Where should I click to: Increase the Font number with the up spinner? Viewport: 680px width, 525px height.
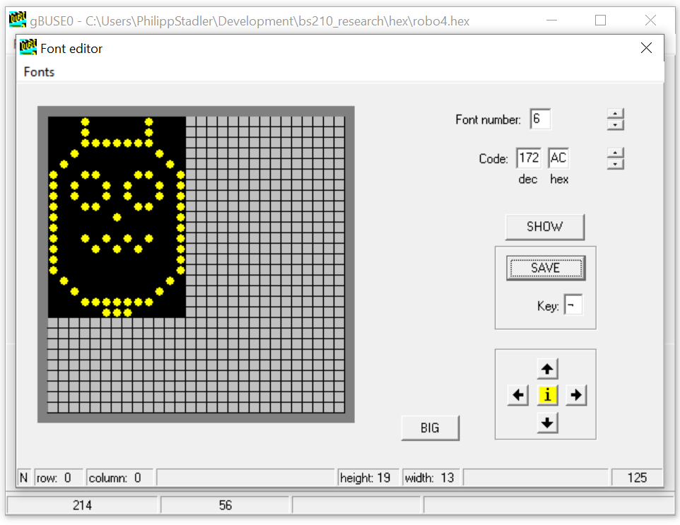click(616, 114)
